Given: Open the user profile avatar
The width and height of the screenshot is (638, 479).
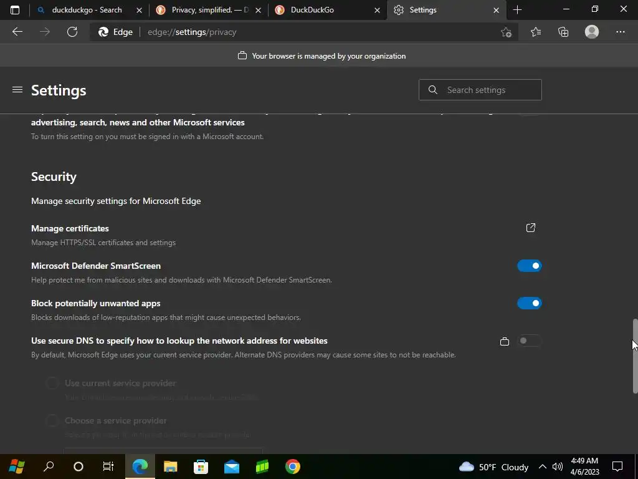Looking at the screenshot, I should [592, 32].
